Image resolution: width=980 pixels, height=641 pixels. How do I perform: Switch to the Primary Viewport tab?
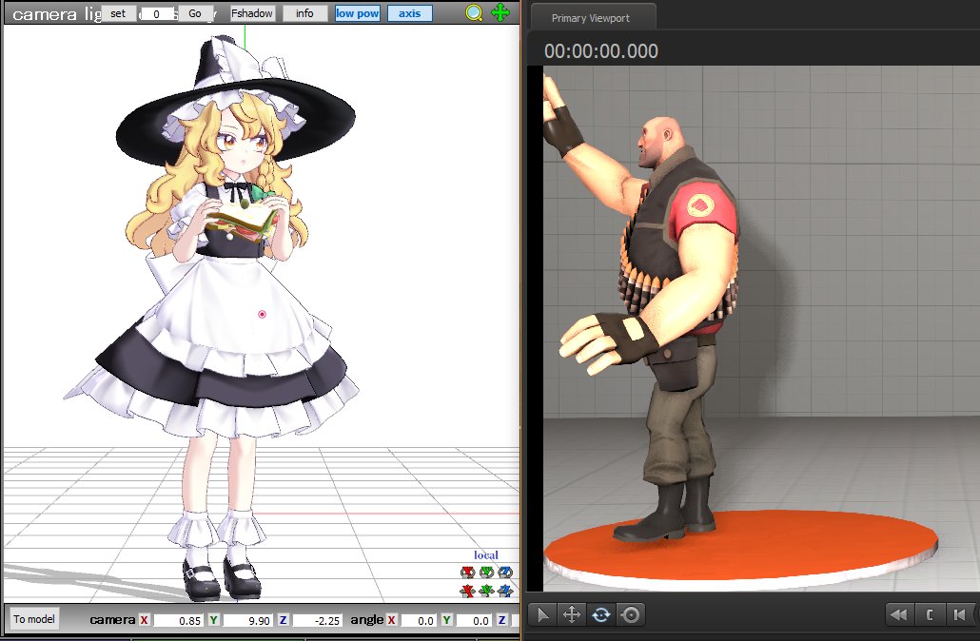tap(590, 18)
